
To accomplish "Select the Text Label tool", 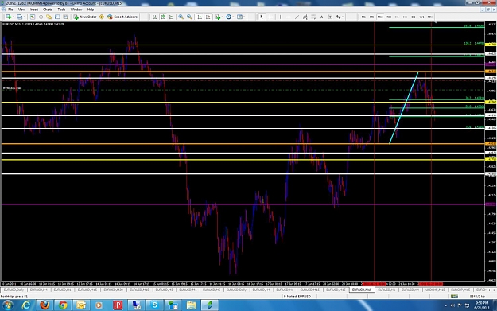I will click(x=330, y=17).
